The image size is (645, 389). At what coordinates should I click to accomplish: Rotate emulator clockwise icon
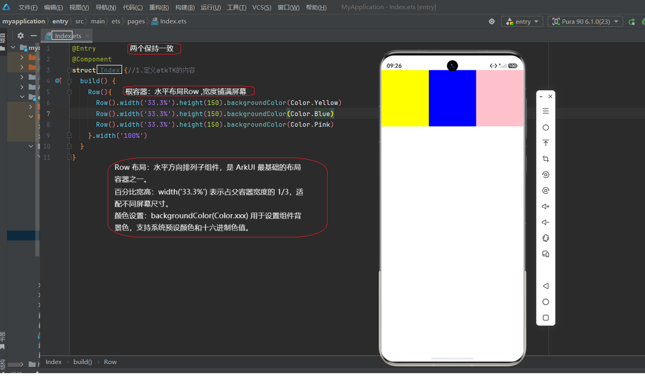coord(546,191)
